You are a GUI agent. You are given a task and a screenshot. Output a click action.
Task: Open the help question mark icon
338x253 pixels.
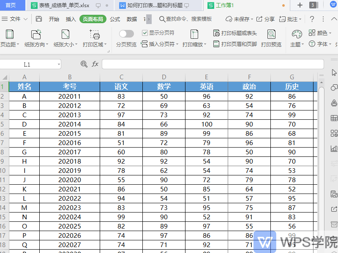312,19
